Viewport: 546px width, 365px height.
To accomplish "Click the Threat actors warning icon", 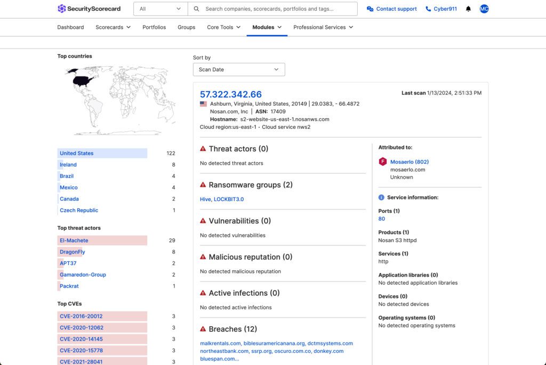I will click(x=203, y=149).
